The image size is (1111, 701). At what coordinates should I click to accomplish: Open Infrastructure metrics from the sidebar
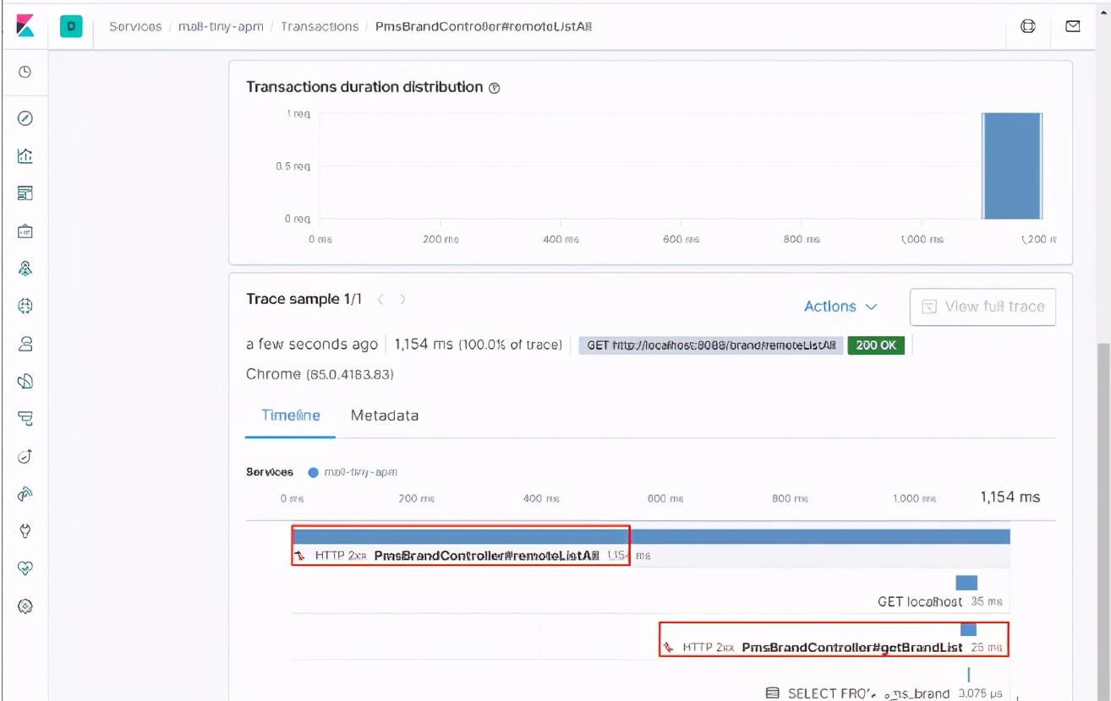tap(25, 344)
